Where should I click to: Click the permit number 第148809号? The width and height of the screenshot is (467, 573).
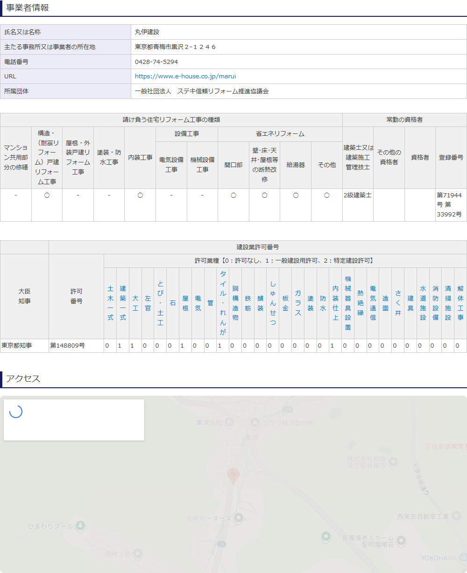tap(68, 346)
